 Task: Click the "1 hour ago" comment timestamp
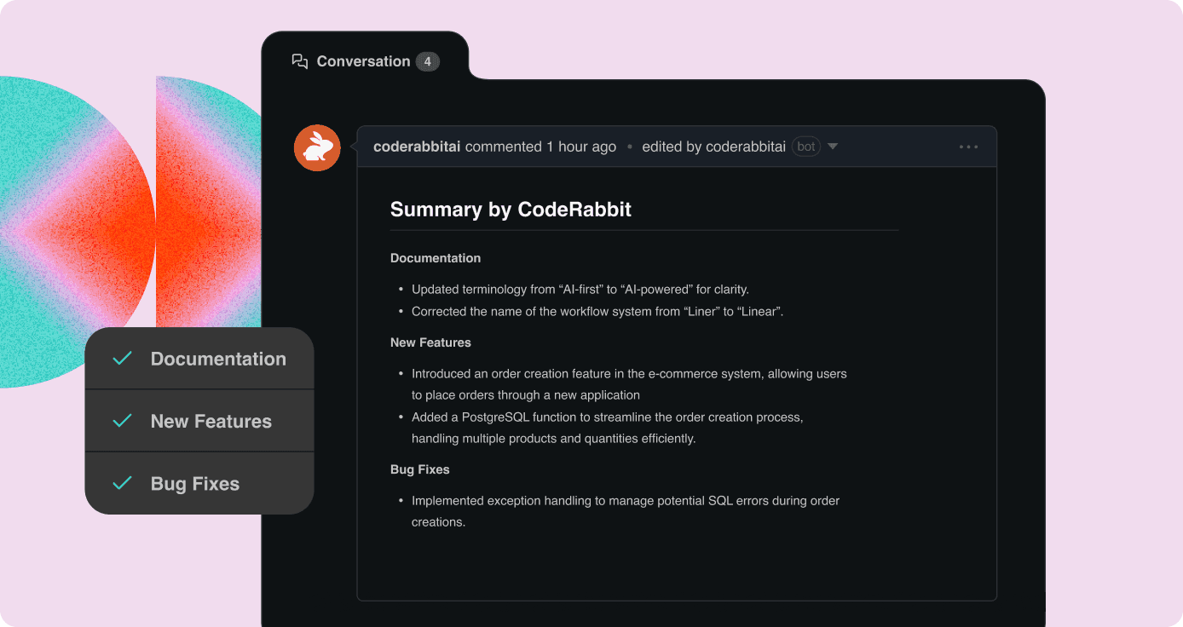point(581,147)
